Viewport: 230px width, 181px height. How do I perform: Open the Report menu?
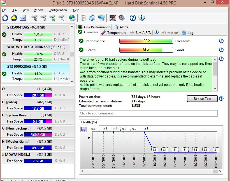click(x=39, y=10)
